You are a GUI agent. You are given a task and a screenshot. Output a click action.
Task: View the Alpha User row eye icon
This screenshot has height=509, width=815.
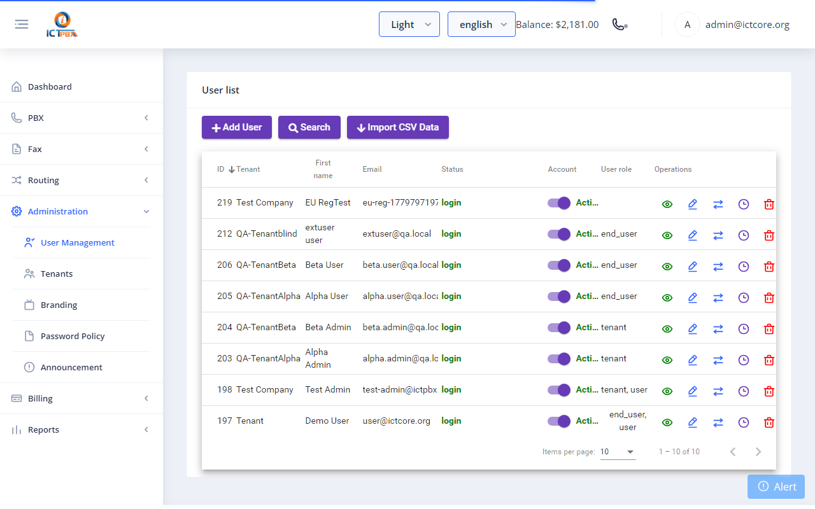pyautogui.click(x=667, y=298)
